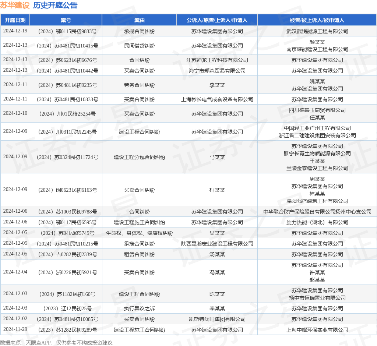The image size is (377, 346).
Task: Select the 租赁合同纠纷 cell
Action: 140,254
